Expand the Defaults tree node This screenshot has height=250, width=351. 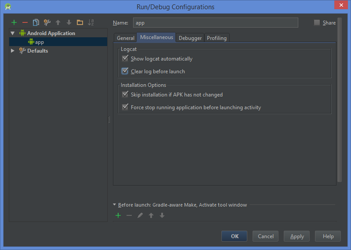[13, 51]
